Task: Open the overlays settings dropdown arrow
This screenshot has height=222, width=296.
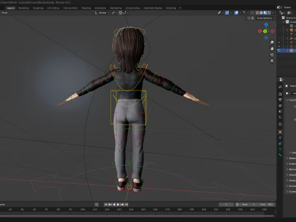Action: [x=240, y=13]
